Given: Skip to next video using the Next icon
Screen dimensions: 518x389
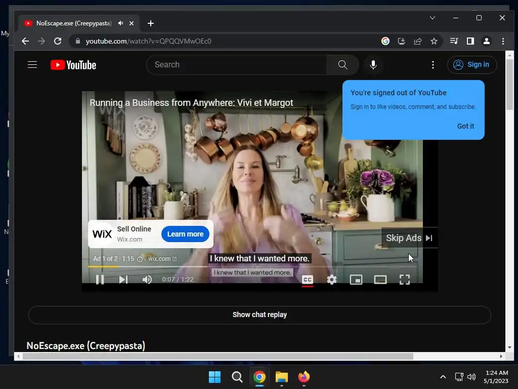Looking at the screenshot, I should 123,280.
